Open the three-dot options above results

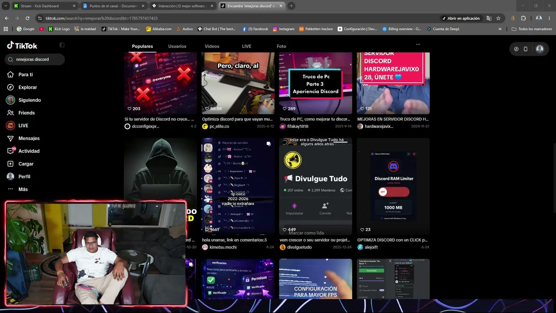pyautogui.click(x=418, y=44)
